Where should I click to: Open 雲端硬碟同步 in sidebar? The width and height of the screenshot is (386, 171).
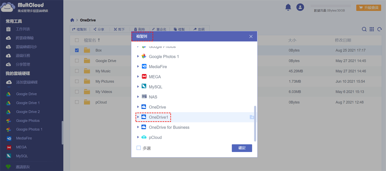pyautogui.click(x=26, y=47)
